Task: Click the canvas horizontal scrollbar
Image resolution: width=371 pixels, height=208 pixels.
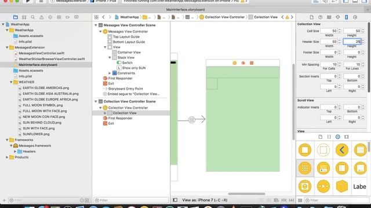Action: 246,194
